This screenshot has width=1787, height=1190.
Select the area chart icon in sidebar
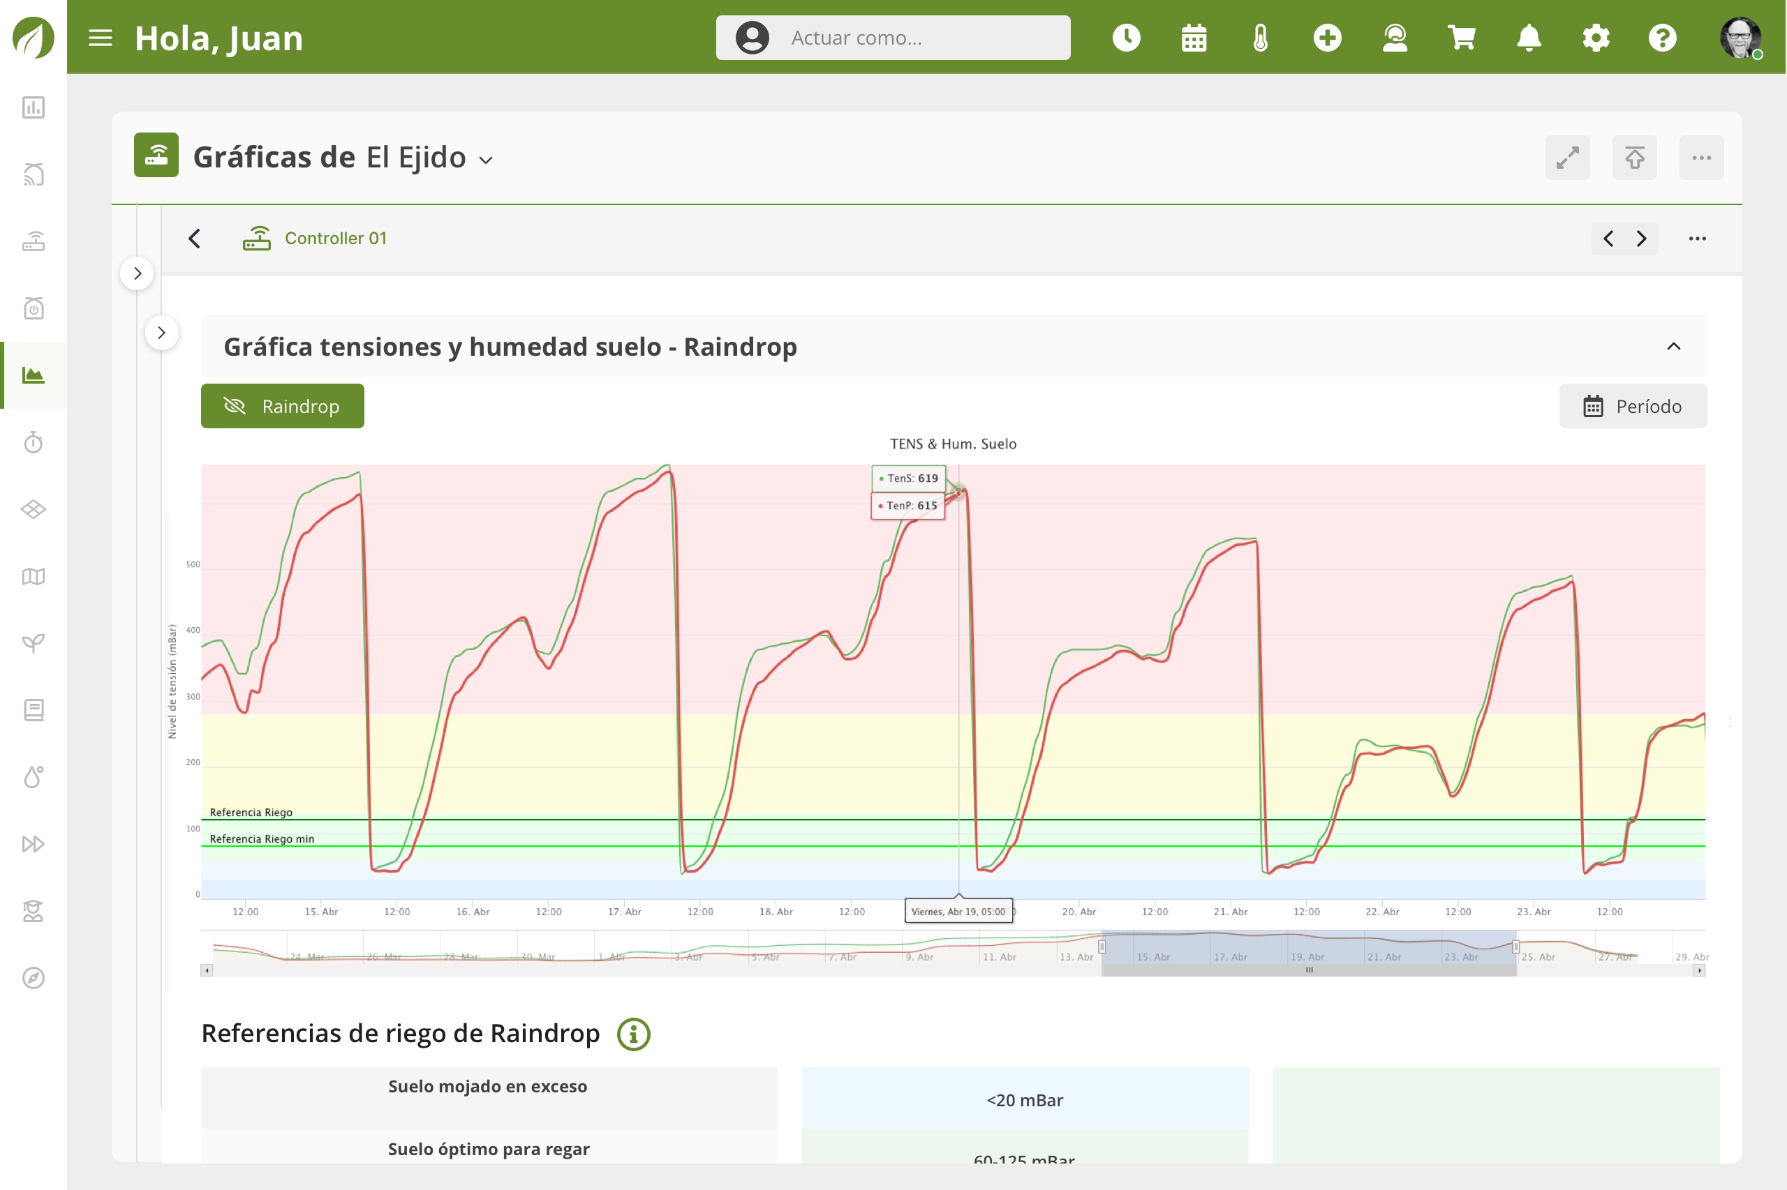tap(34, 375)
